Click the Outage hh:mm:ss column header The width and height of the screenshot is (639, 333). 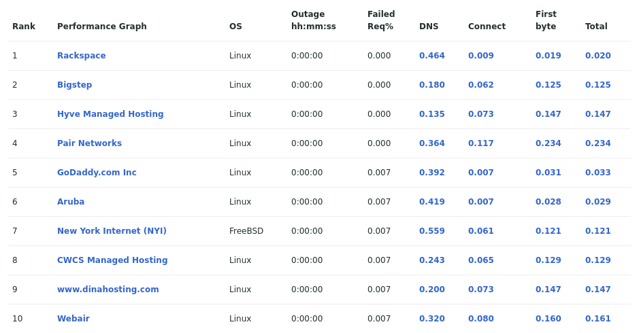click(314, 20)
